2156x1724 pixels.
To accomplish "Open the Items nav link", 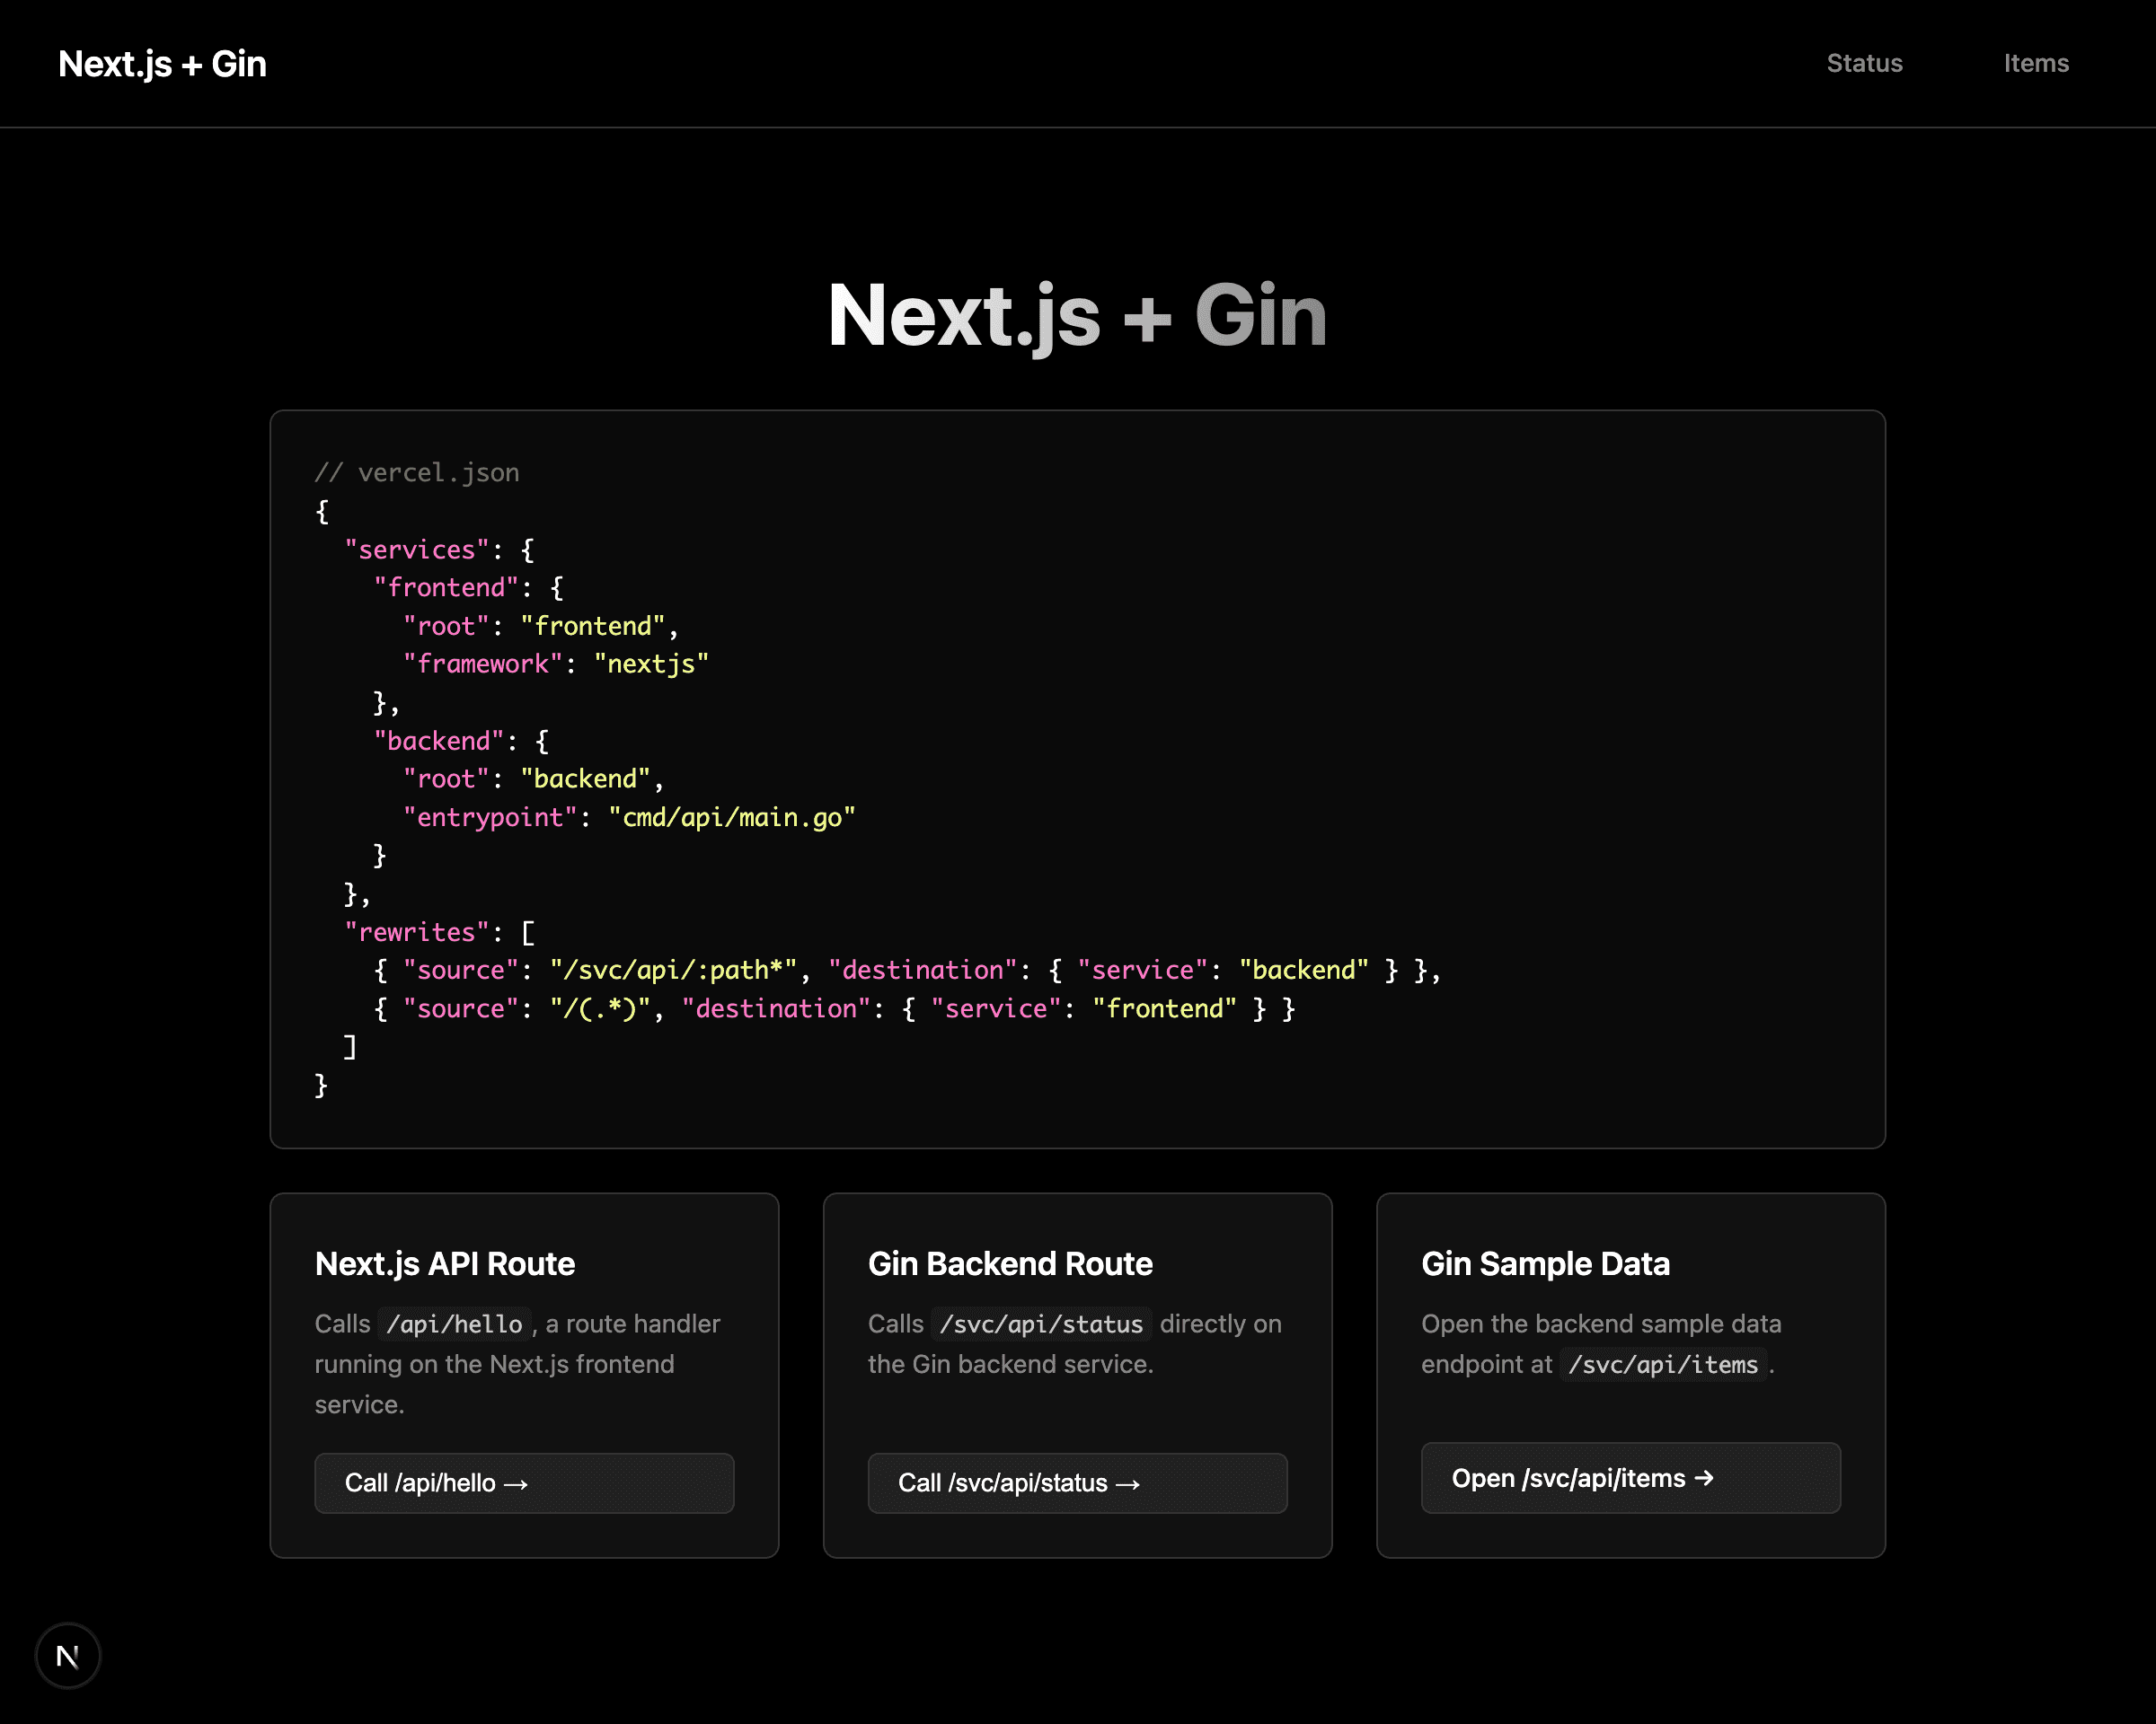I will (x=2036, y=63).
